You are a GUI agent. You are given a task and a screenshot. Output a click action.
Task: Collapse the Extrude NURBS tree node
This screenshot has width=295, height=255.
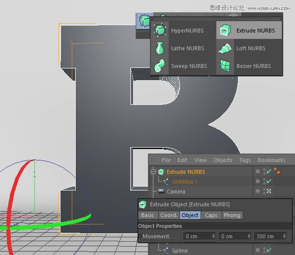pyautogui.click(x=153, y=172)
